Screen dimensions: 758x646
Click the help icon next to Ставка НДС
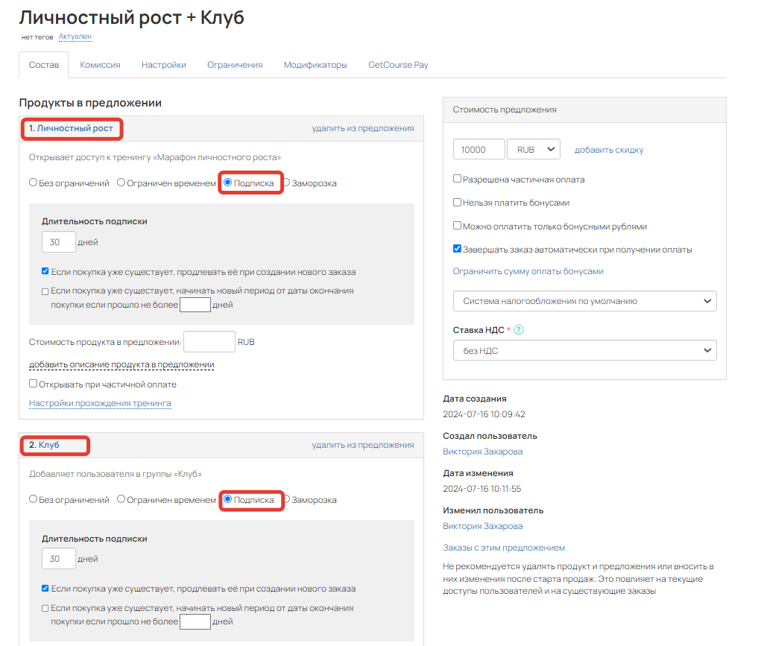click(x=518, y=330)
